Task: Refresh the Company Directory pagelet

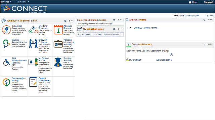Action: [204, 44]
